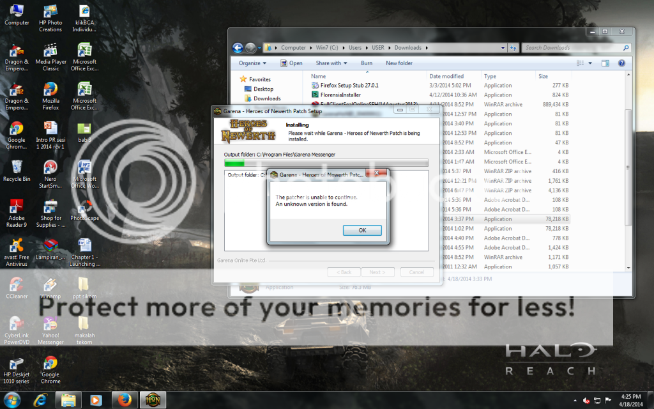Image resolution: width=654 pixels, height=409 pixels.
Task: Open klikBCA Individu desktop shortcut
Action: coord(84,18)
